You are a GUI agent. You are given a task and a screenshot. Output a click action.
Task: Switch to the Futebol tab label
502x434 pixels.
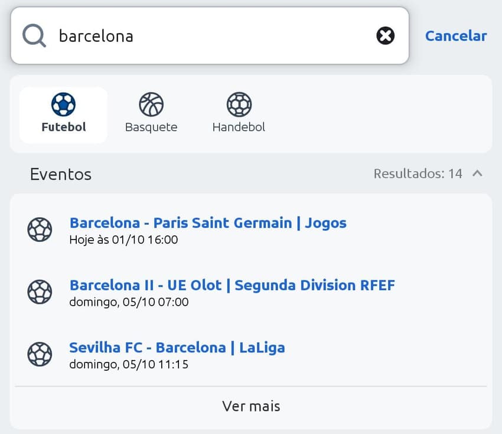click(63, 127)
